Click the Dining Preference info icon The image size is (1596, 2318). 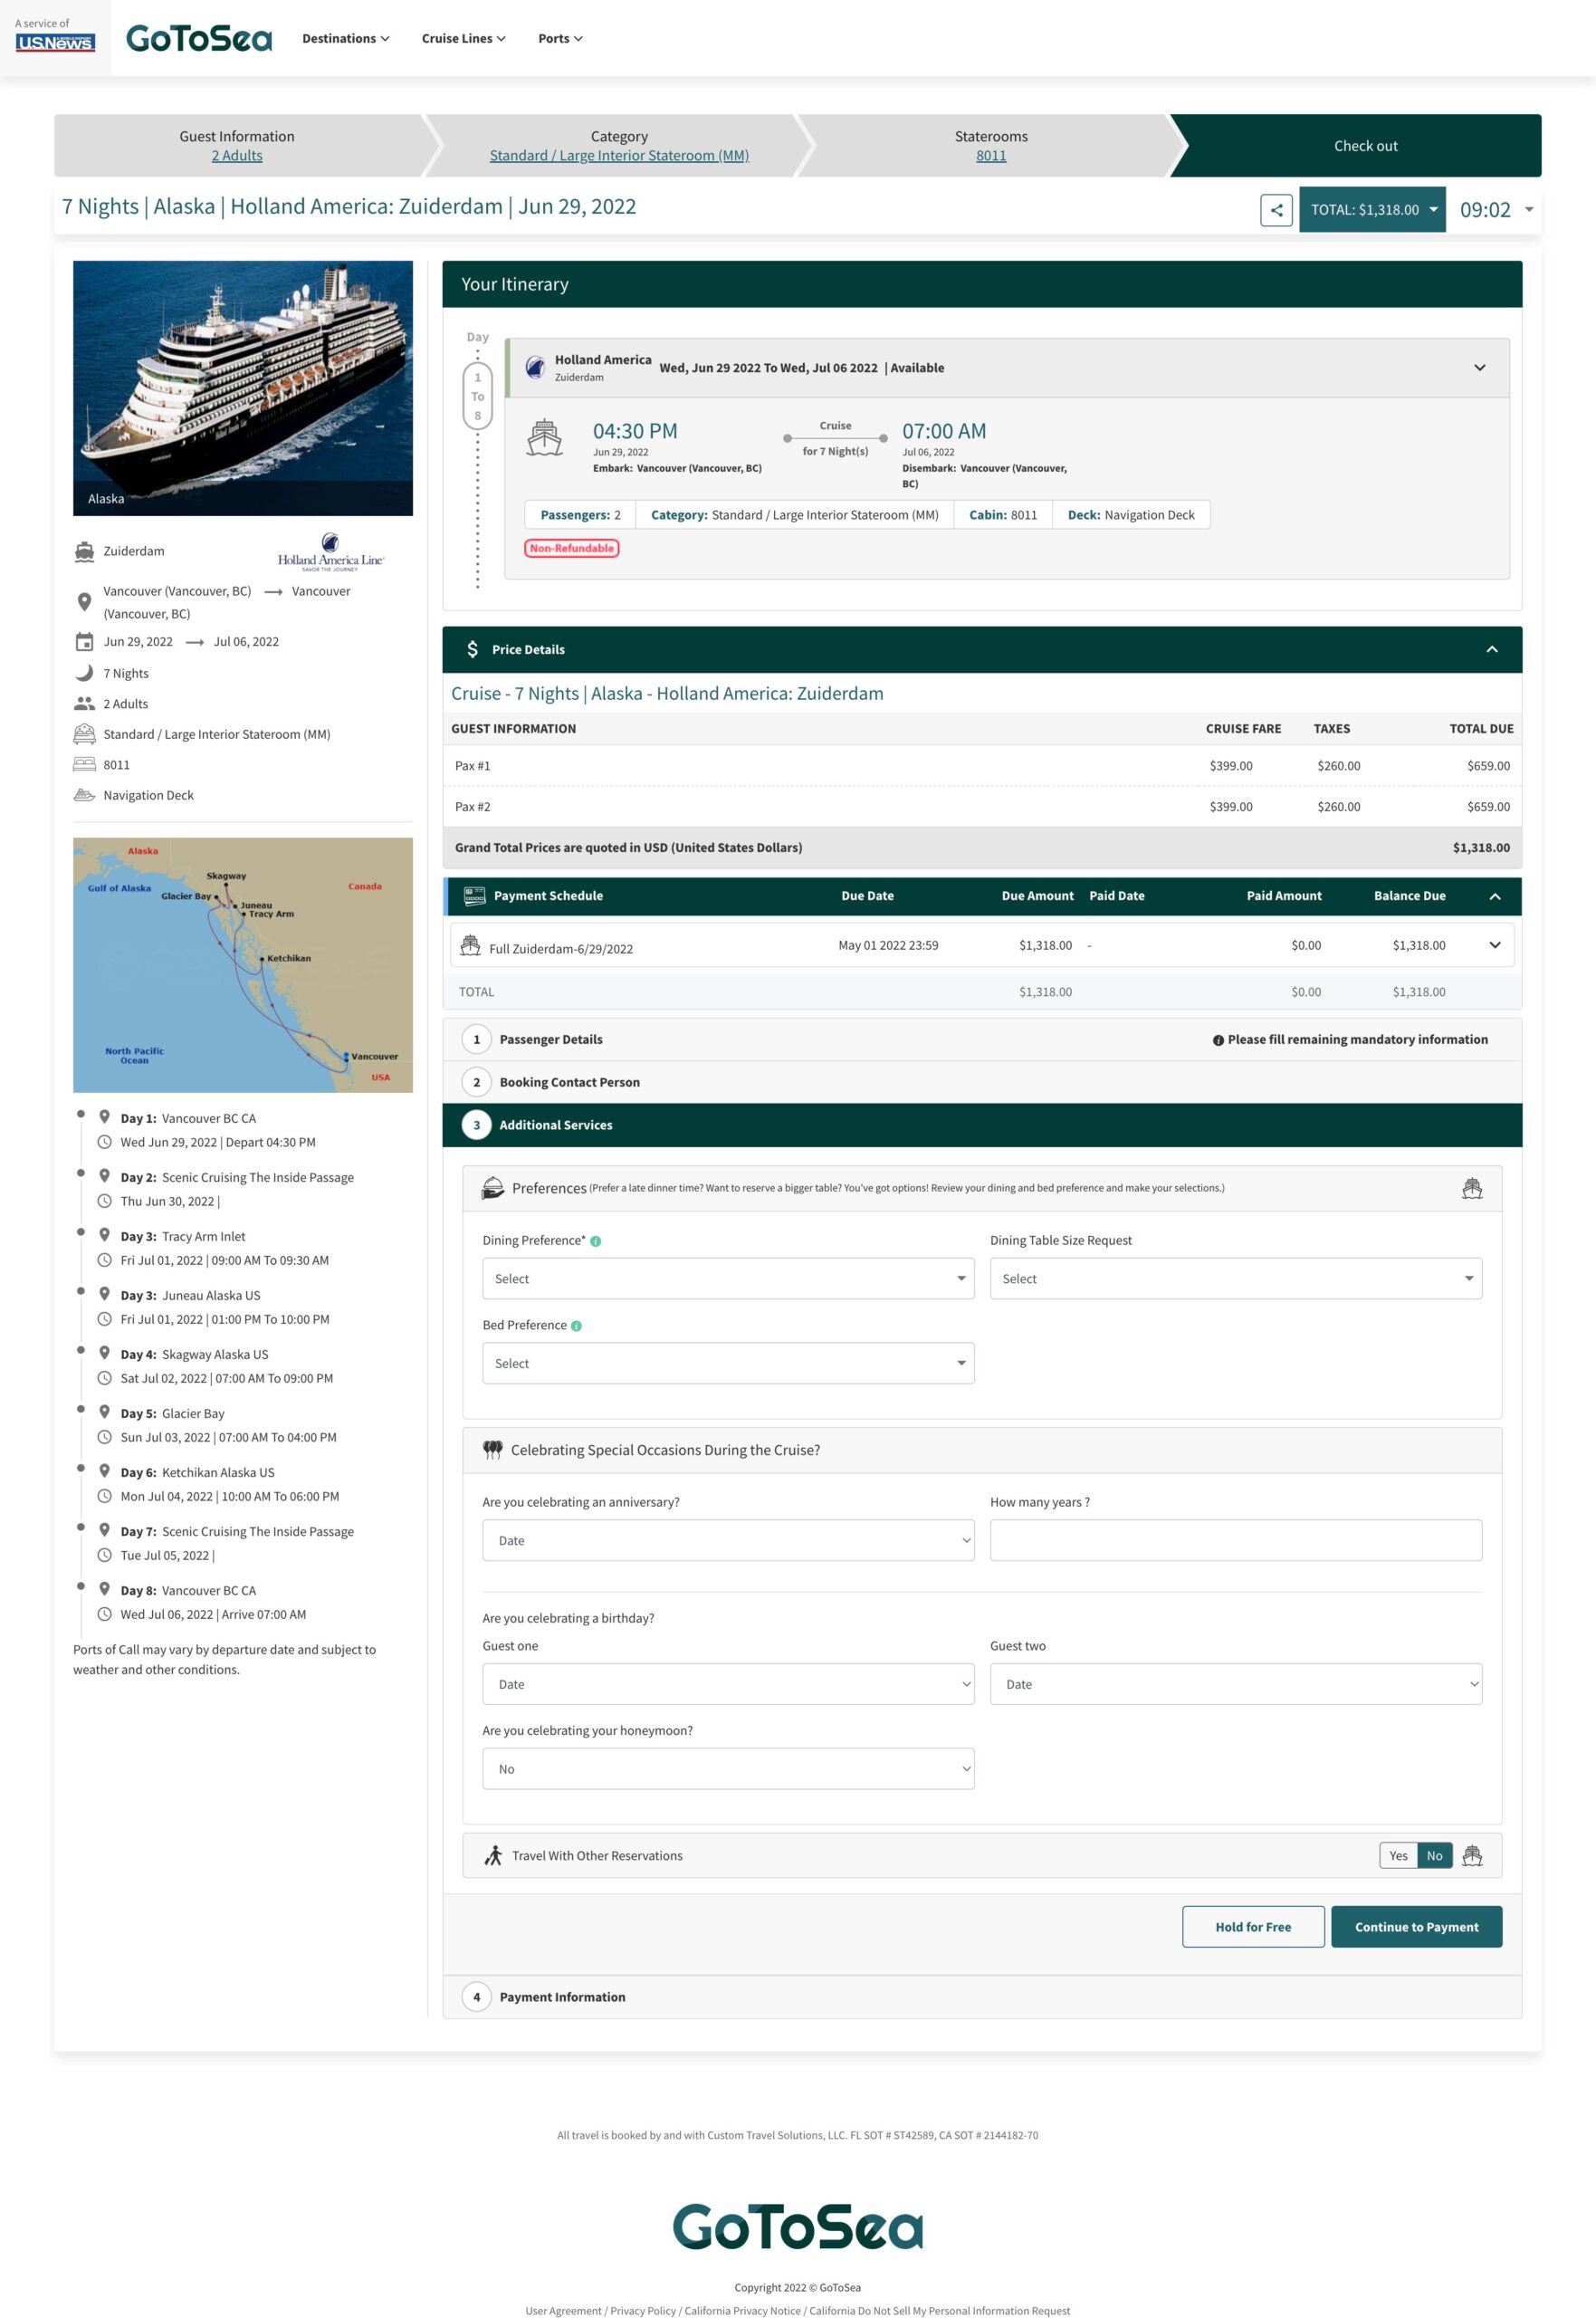(596, 1241)
